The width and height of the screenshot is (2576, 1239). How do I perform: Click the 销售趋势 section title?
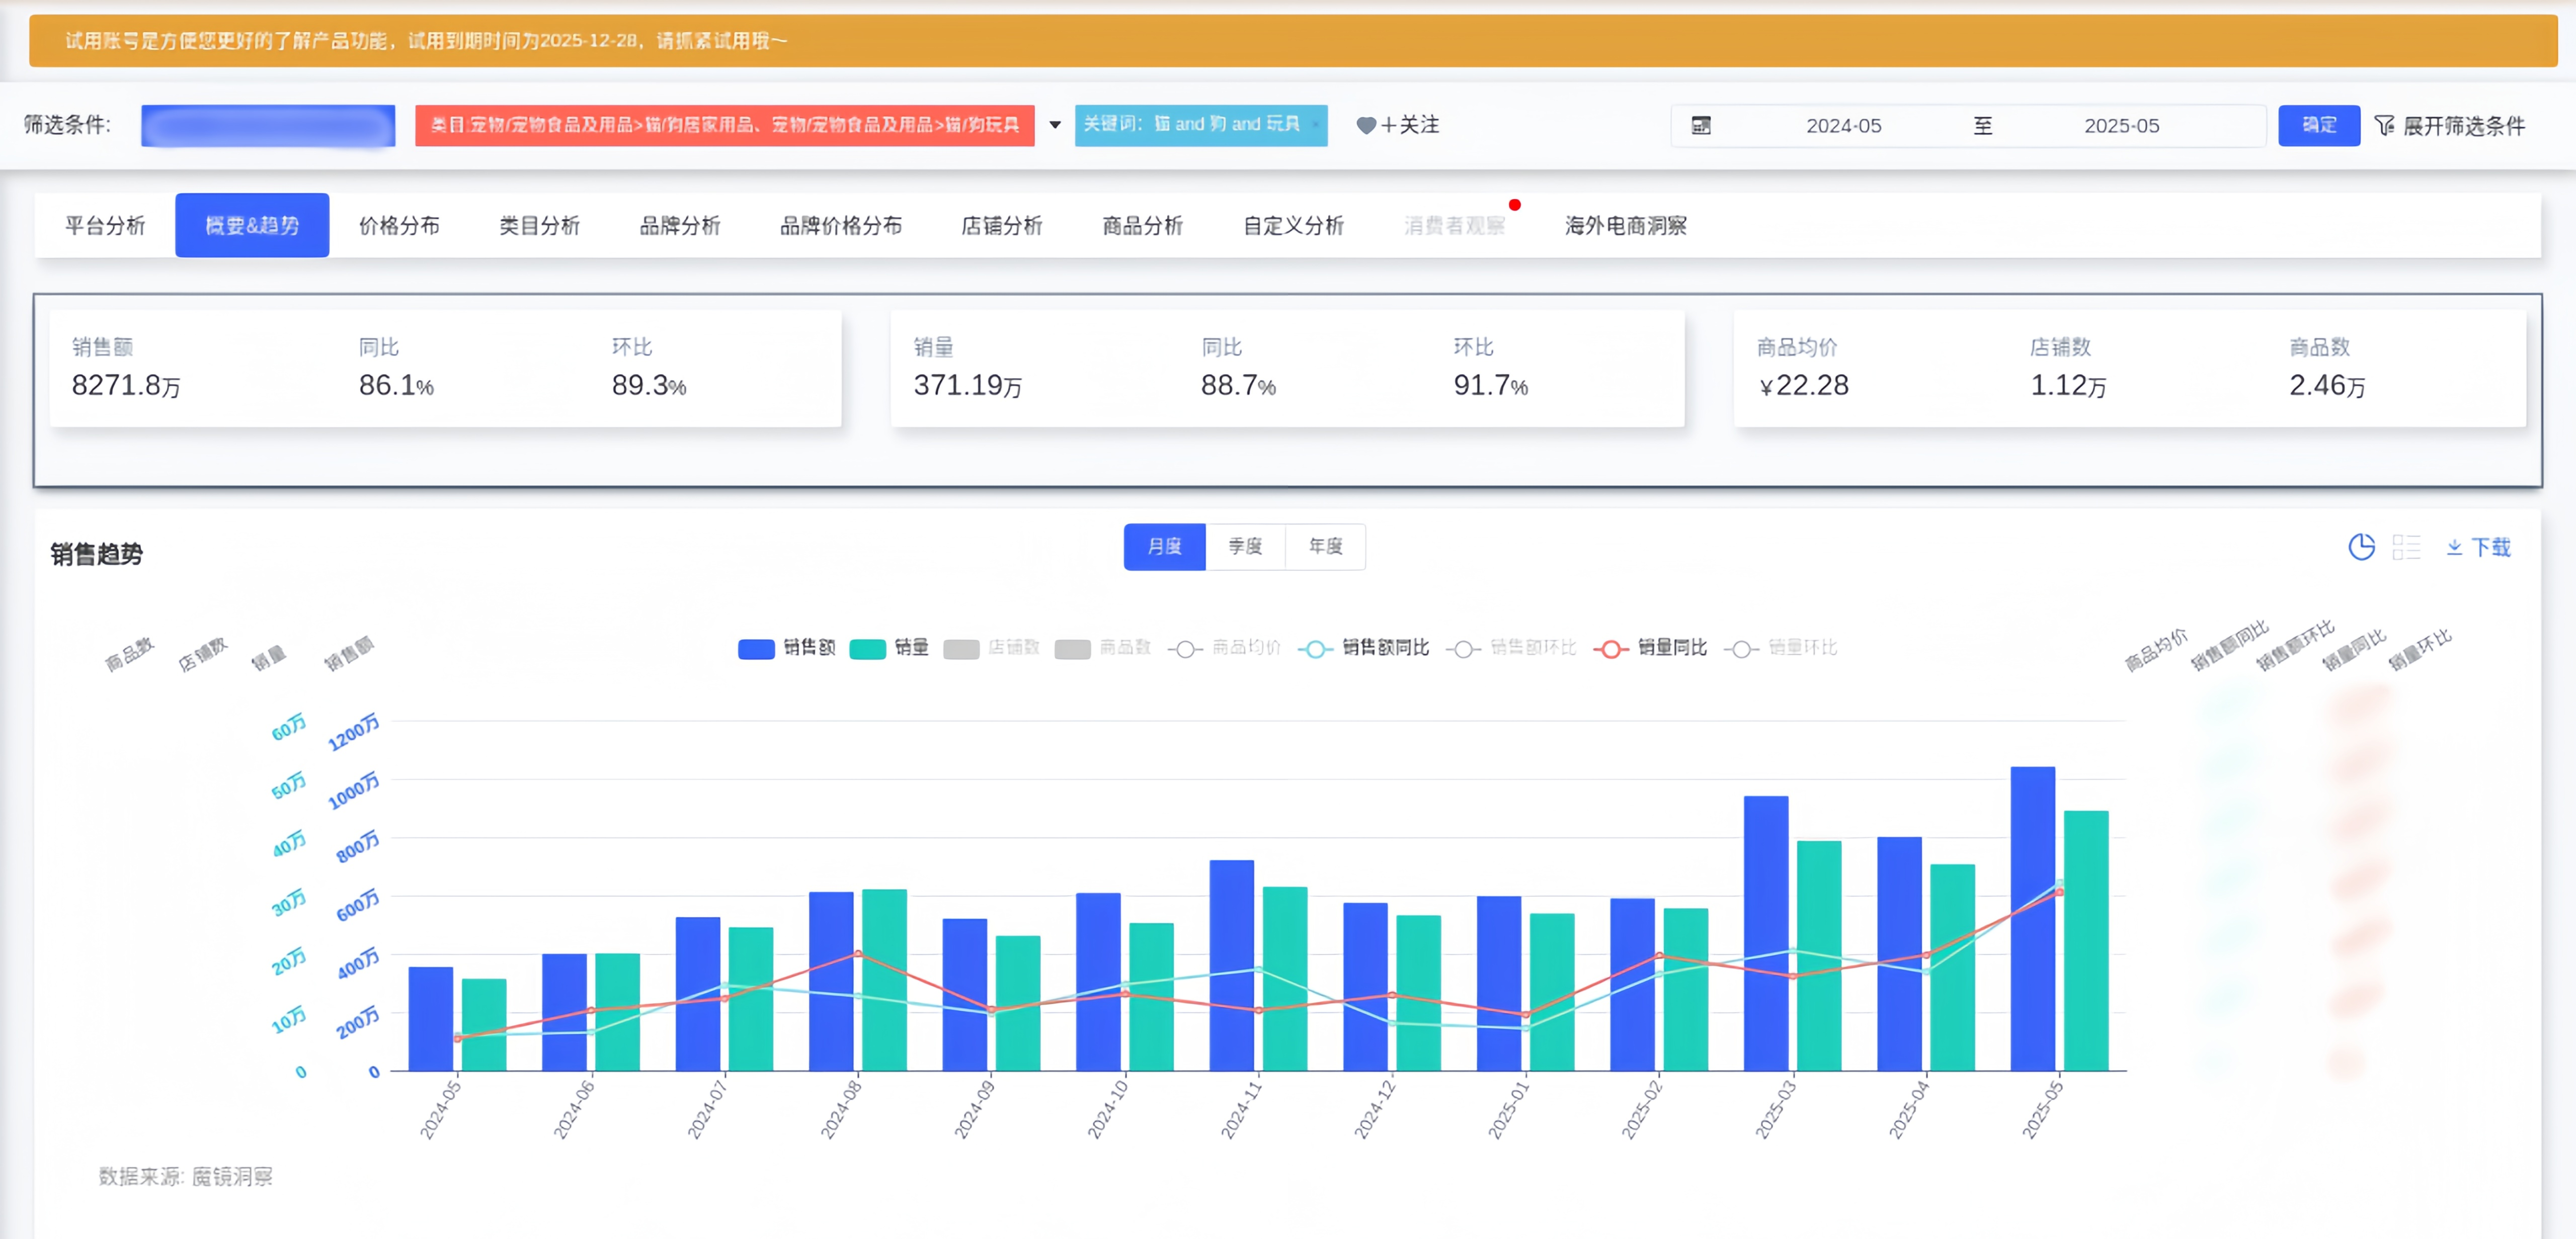pos(96,555)
